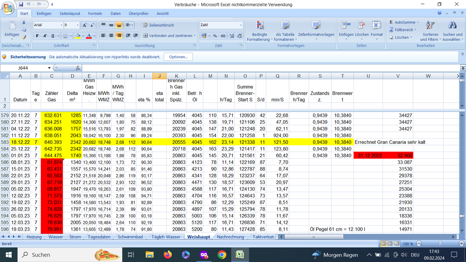This screenshot has width=466, height=262.
Task: Click the Bearbeiten Löschen eraser button
Action: [x=401, y=37]
